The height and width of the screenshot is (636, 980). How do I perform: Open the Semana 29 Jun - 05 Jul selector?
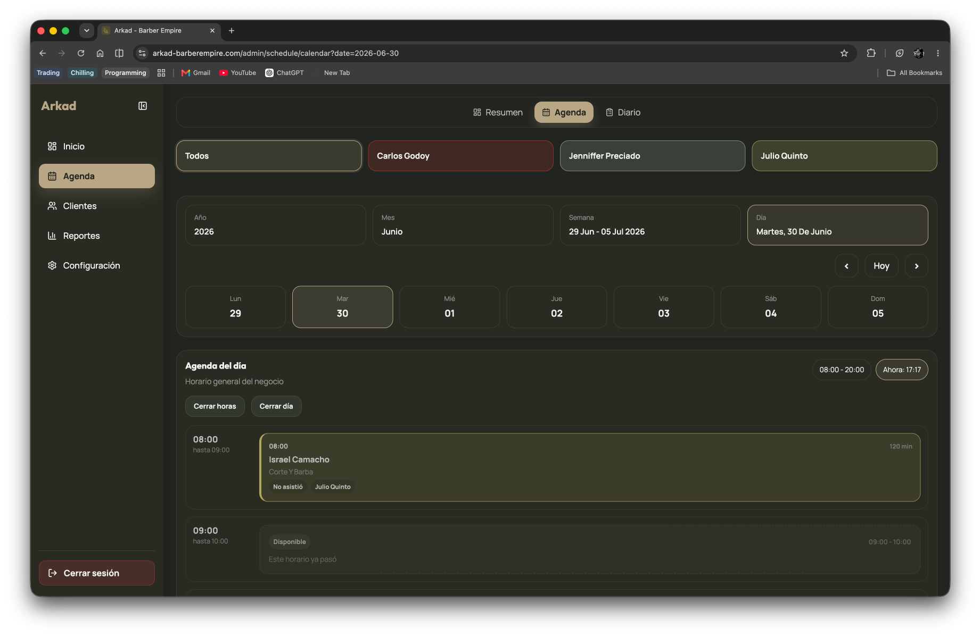click(650, 225)
